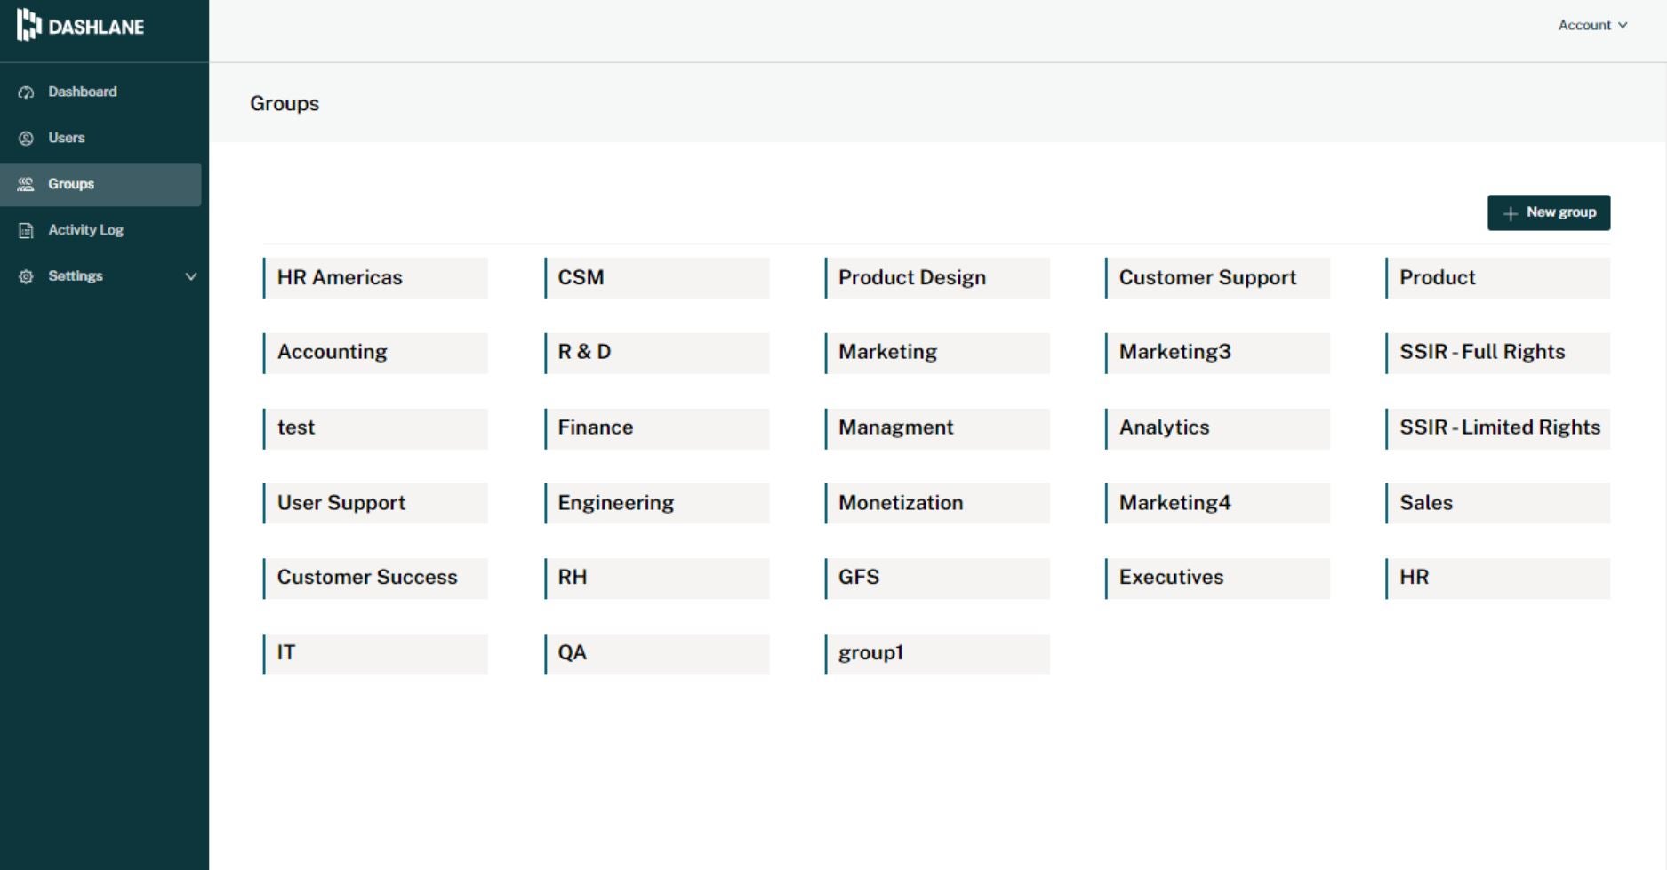Select the IT group
Viewport: 1667px width, 870px height.
point(375,654)
